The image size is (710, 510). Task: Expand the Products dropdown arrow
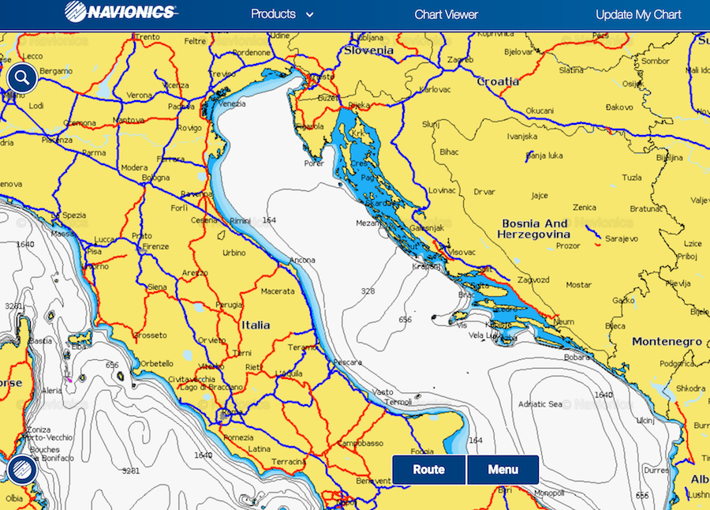click(309, 15)
